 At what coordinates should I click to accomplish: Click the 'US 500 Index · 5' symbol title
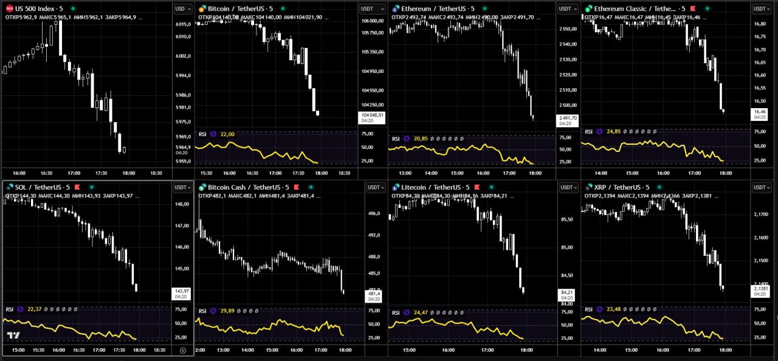[40, 9]
